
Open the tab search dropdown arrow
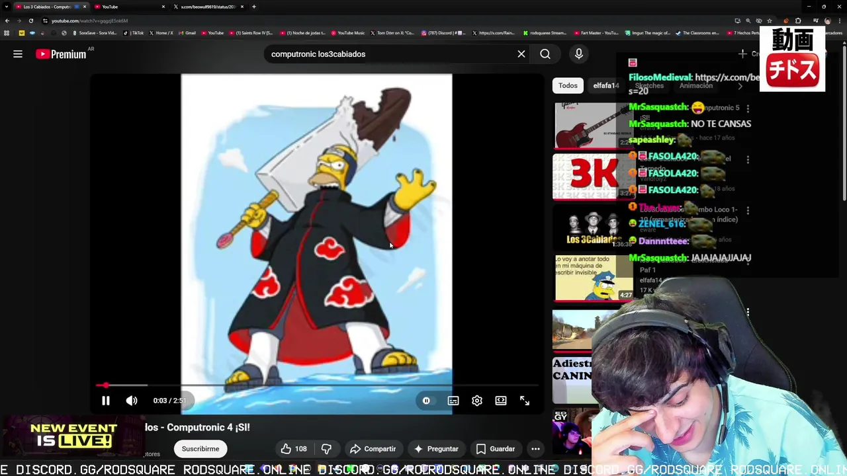click(x=6, y=7)
